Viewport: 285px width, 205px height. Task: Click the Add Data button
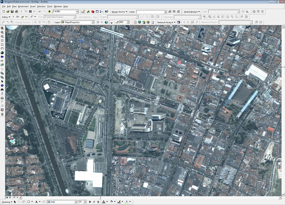49,12
